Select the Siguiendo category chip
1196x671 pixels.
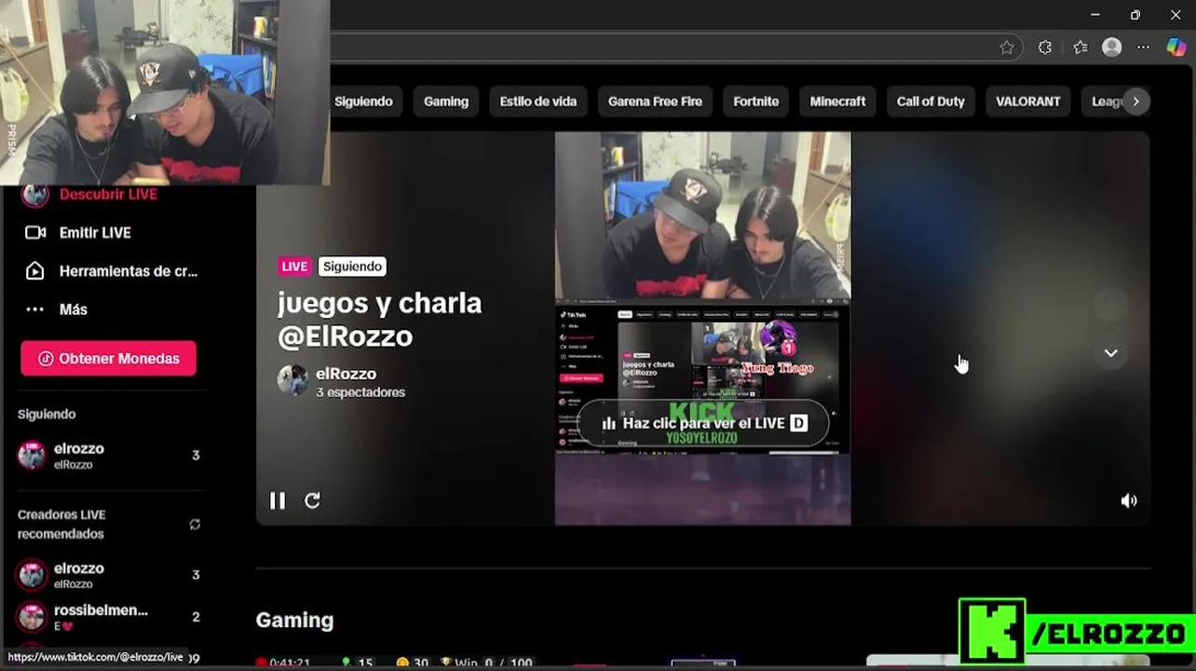[x=363, y=102]
